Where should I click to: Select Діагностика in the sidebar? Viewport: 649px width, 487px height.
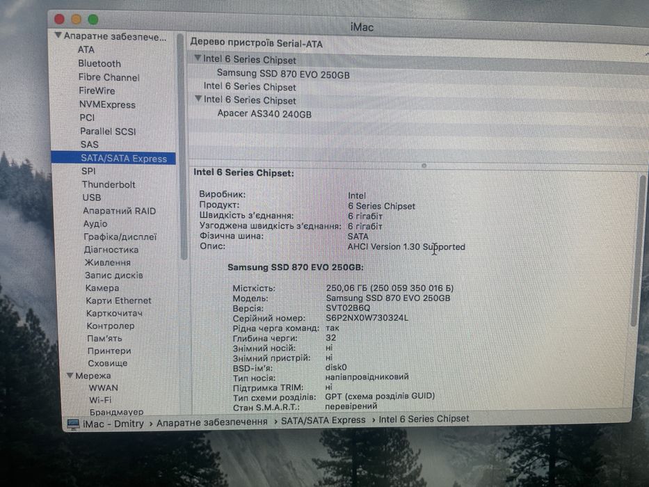pyautogui.click(x=111, y=250)
